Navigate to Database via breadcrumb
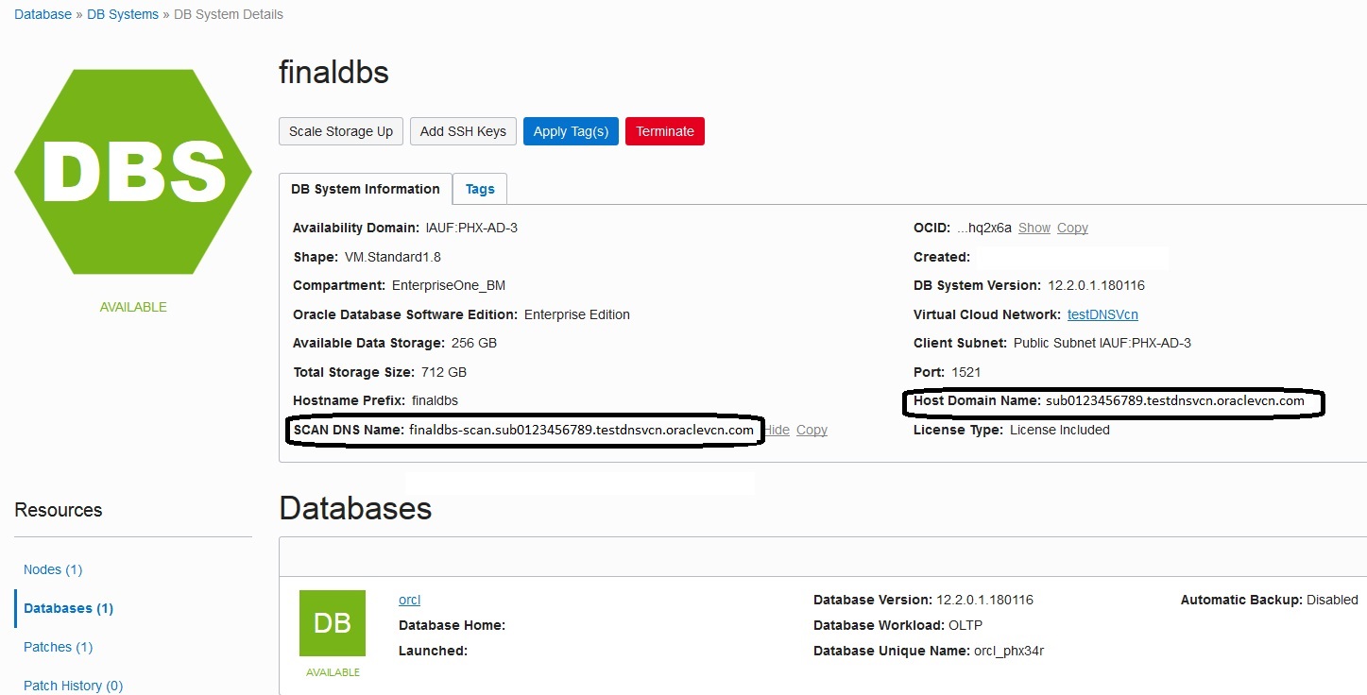 coord(43,14)
